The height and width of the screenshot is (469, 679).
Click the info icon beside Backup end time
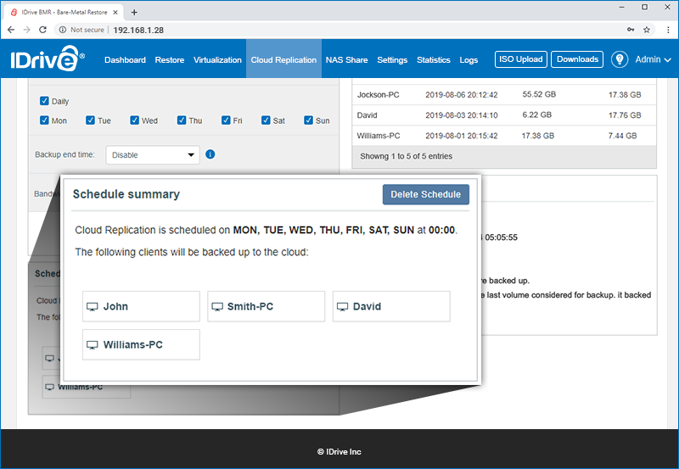[210, 154]
